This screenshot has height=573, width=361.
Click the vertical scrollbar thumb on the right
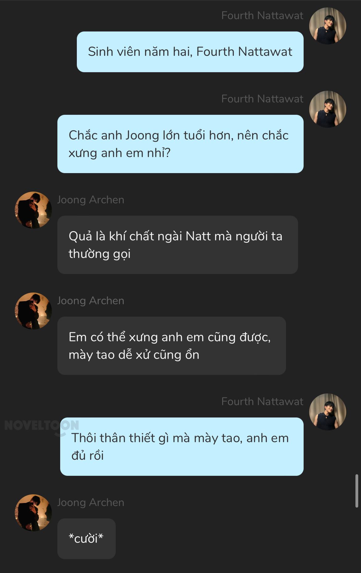(357, 491)
